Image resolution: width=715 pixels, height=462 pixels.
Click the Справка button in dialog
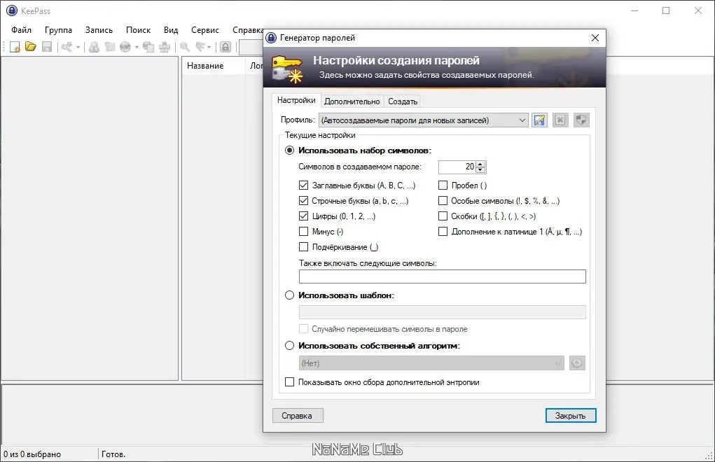pos(298,416)
